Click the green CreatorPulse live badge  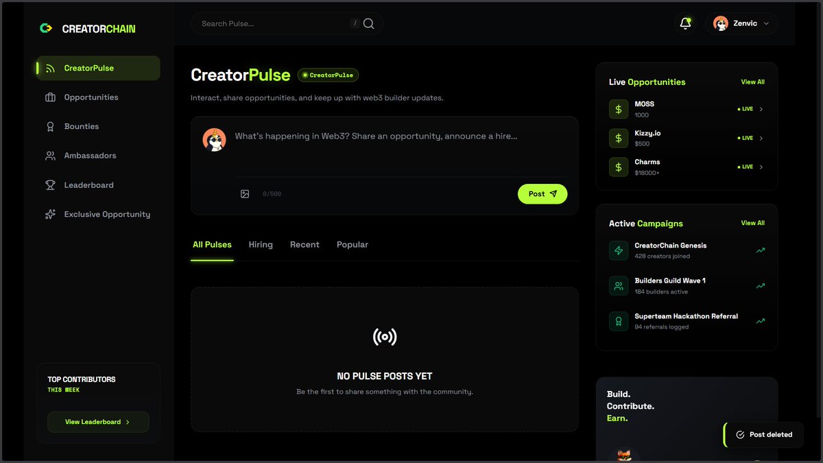(328, 75)
